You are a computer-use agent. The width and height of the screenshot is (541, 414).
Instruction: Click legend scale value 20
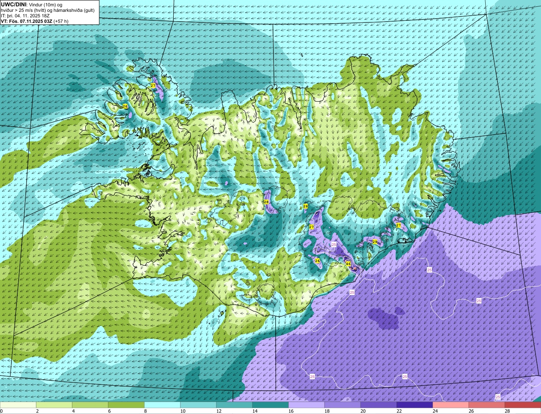(x=363, y=411)
